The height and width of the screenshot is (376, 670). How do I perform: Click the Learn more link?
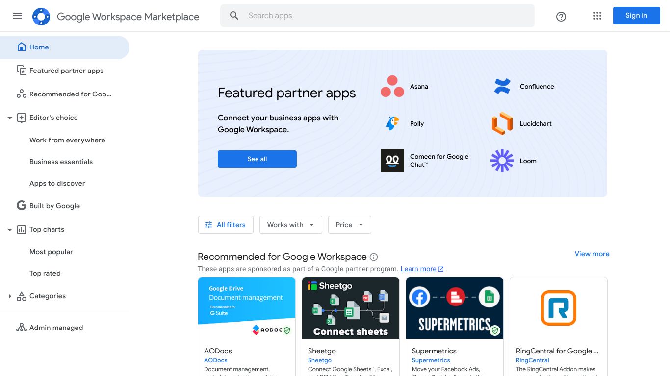[x=418, y=269]
